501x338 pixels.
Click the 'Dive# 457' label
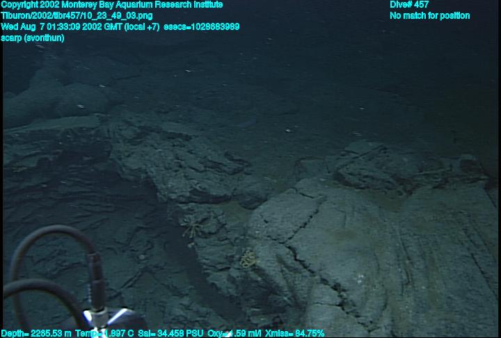pyautogui.click(x=409, y=5)
